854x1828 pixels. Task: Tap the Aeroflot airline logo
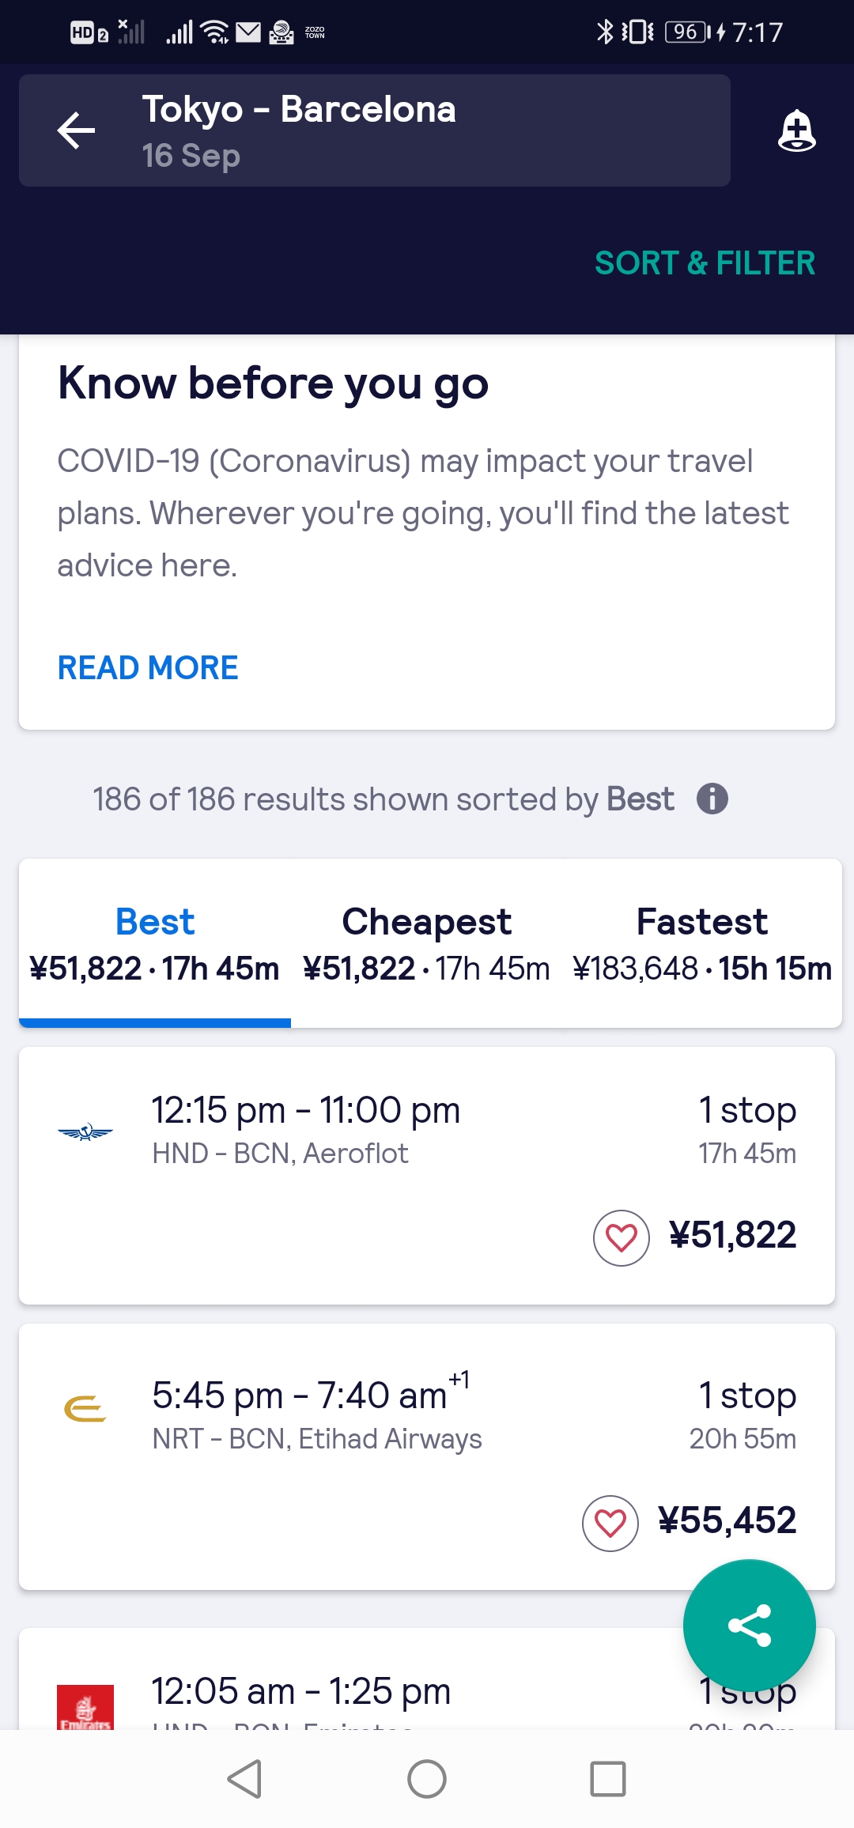[x=85, y=1132]
